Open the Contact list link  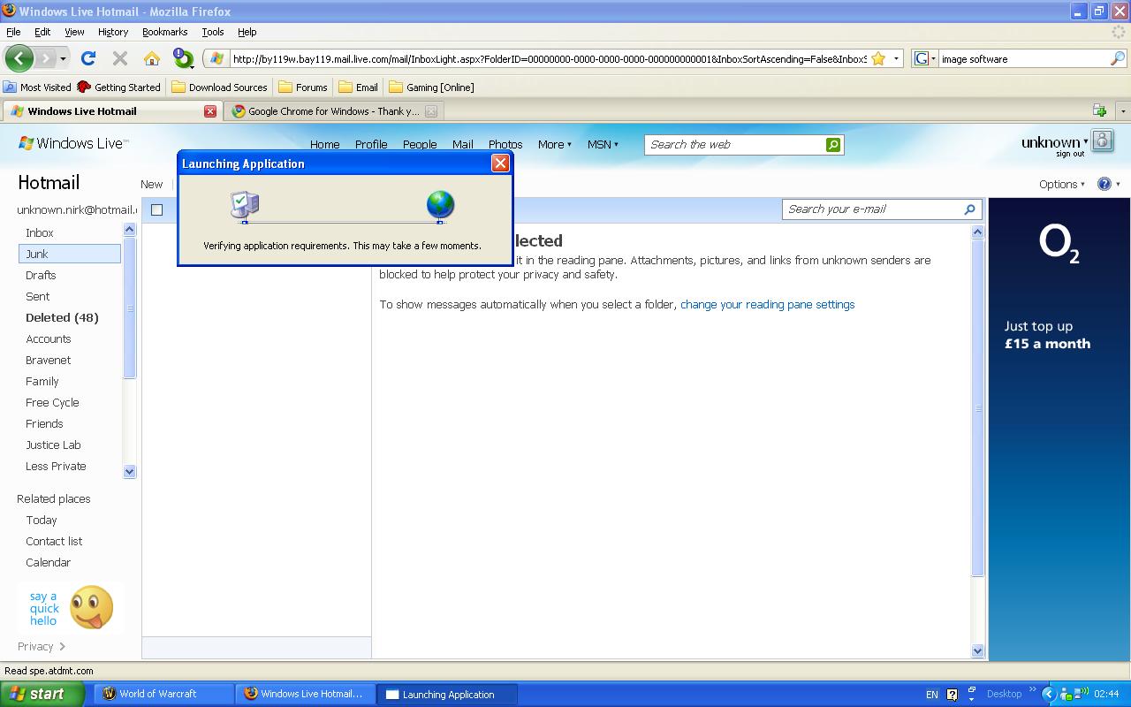[x=54, y=541]
